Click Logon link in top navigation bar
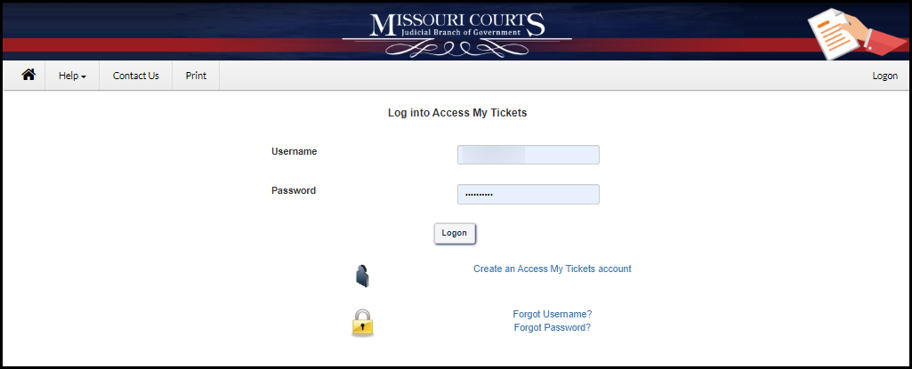Screen dimensions: 912x369 884,76
